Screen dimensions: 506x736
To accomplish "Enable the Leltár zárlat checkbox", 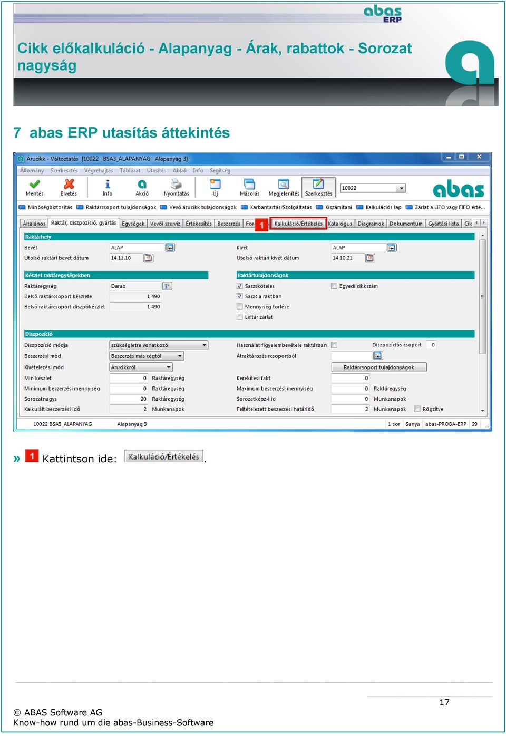I will (240, 317).
